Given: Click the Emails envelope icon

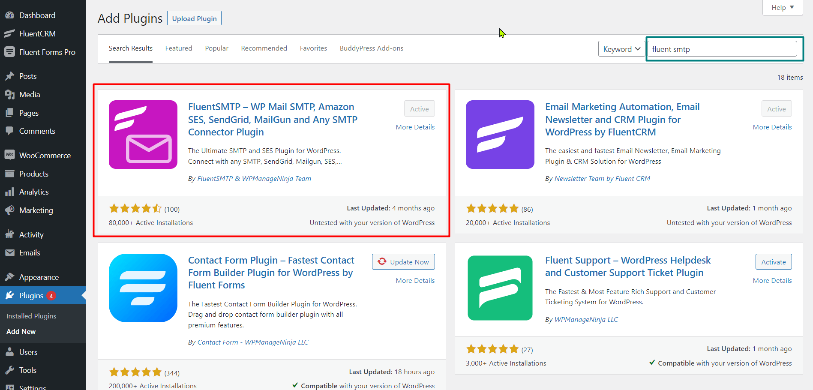Looking at the screenshot, I should 9,253.
